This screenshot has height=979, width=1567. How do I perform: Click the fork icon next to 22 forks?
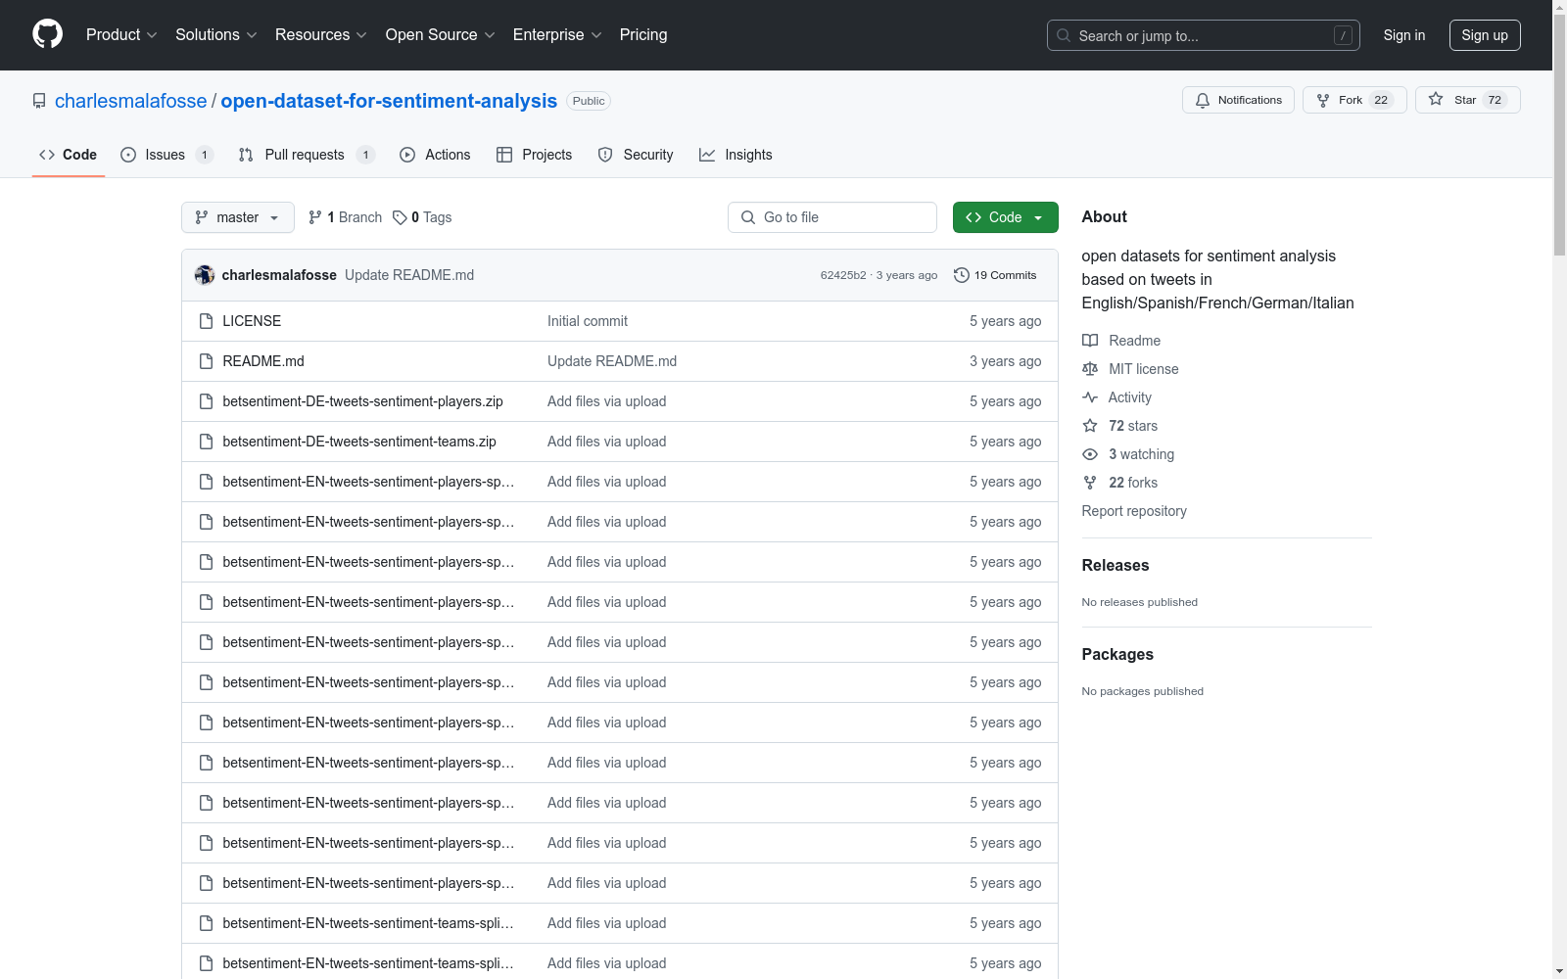pyautogui.click(x=1090, y=483)
